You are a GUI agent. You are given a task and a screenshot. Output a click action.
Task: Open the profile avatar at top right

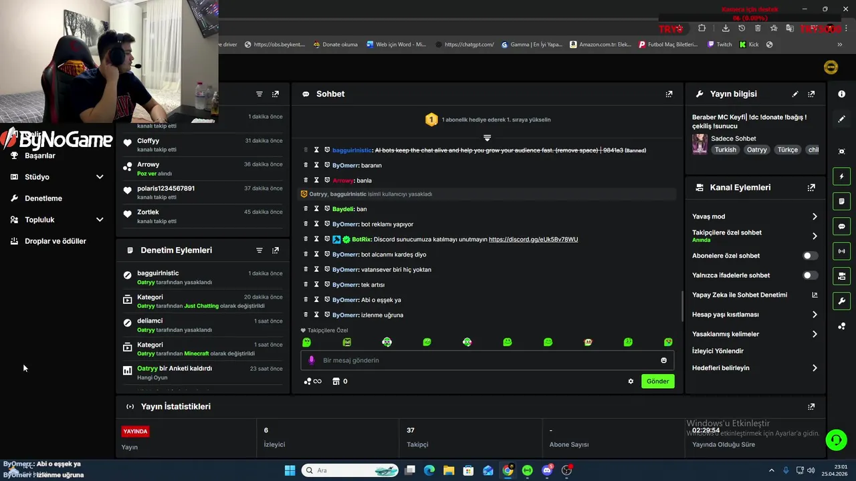pos(831,67)
